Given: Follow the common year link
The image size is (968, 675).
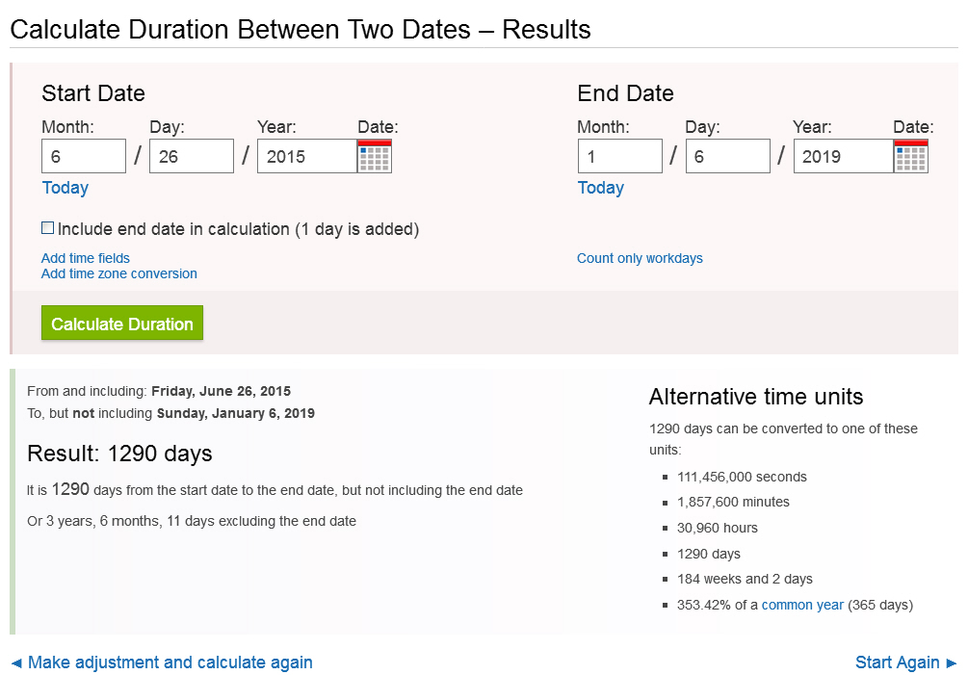Looking at the screenshot, I should click(x=802, y=605).
